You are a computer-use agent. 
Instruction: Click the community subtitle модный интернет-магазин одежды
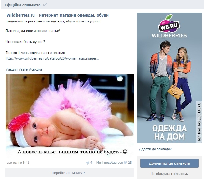(53, 21)
